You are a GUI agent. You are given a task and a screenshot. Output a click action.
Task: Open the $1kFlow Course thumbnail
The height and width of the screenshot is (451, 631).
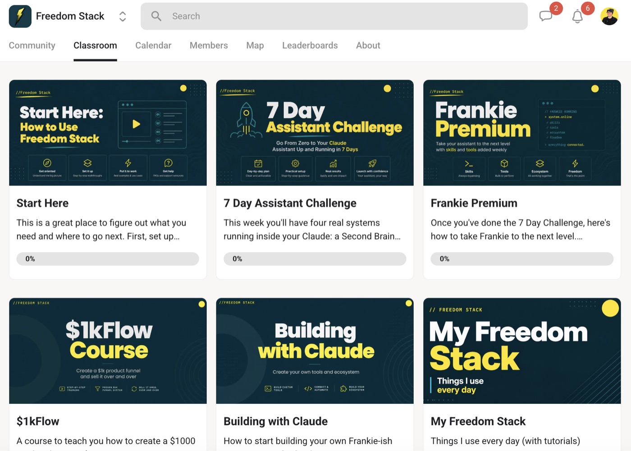[x=108, y=351]
